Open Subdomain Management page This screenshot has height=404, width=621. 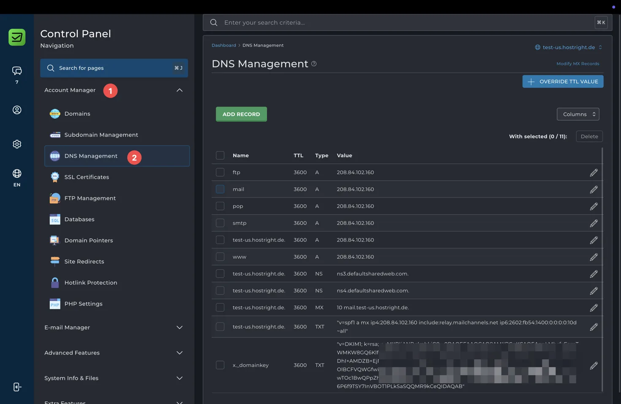pyautogui.click(x=117, y=135)
